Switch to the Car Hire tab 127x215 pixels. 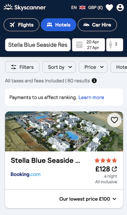pos(97,25)
